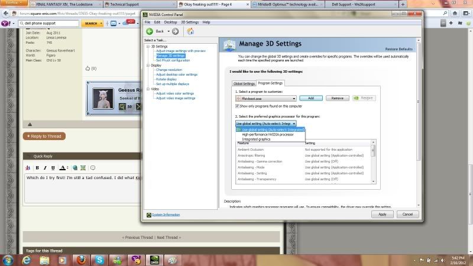Open Set PhysX configuration

[x=173, y=60]
